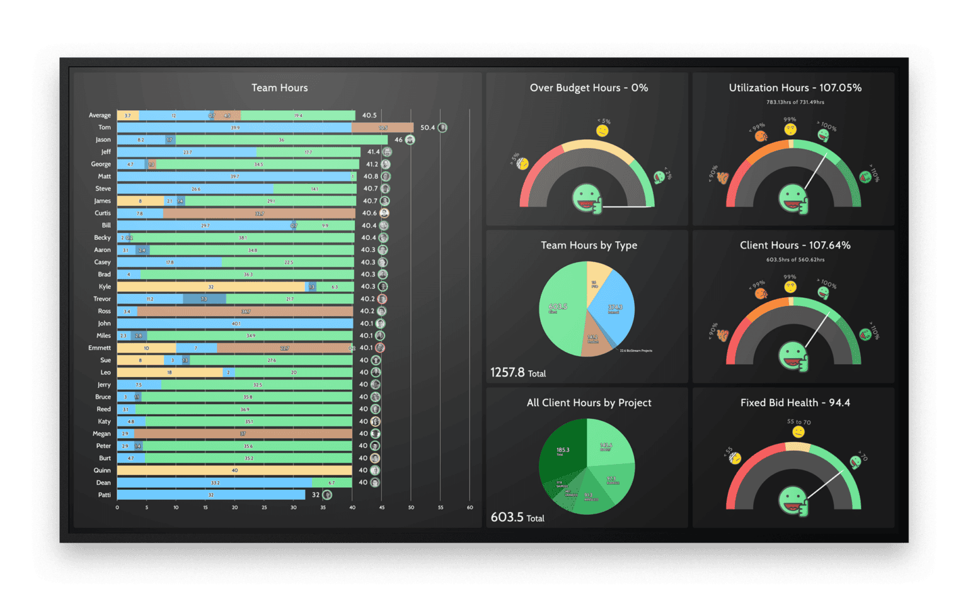This screenshot has width=968, height=600.
Task: Open Jeff's avatar beside 41.4 hours
Action: click(388, 152)
